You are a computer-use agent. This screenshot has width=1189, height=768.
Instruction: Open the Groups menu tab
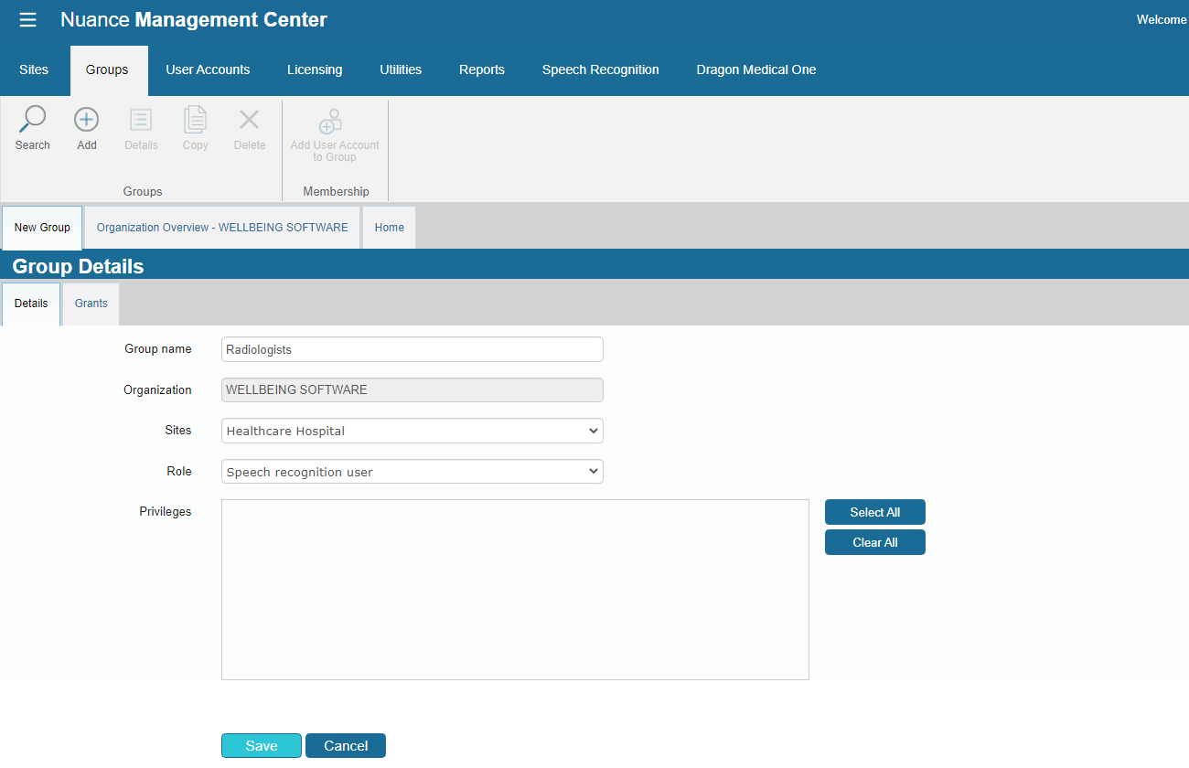point(107,69)
